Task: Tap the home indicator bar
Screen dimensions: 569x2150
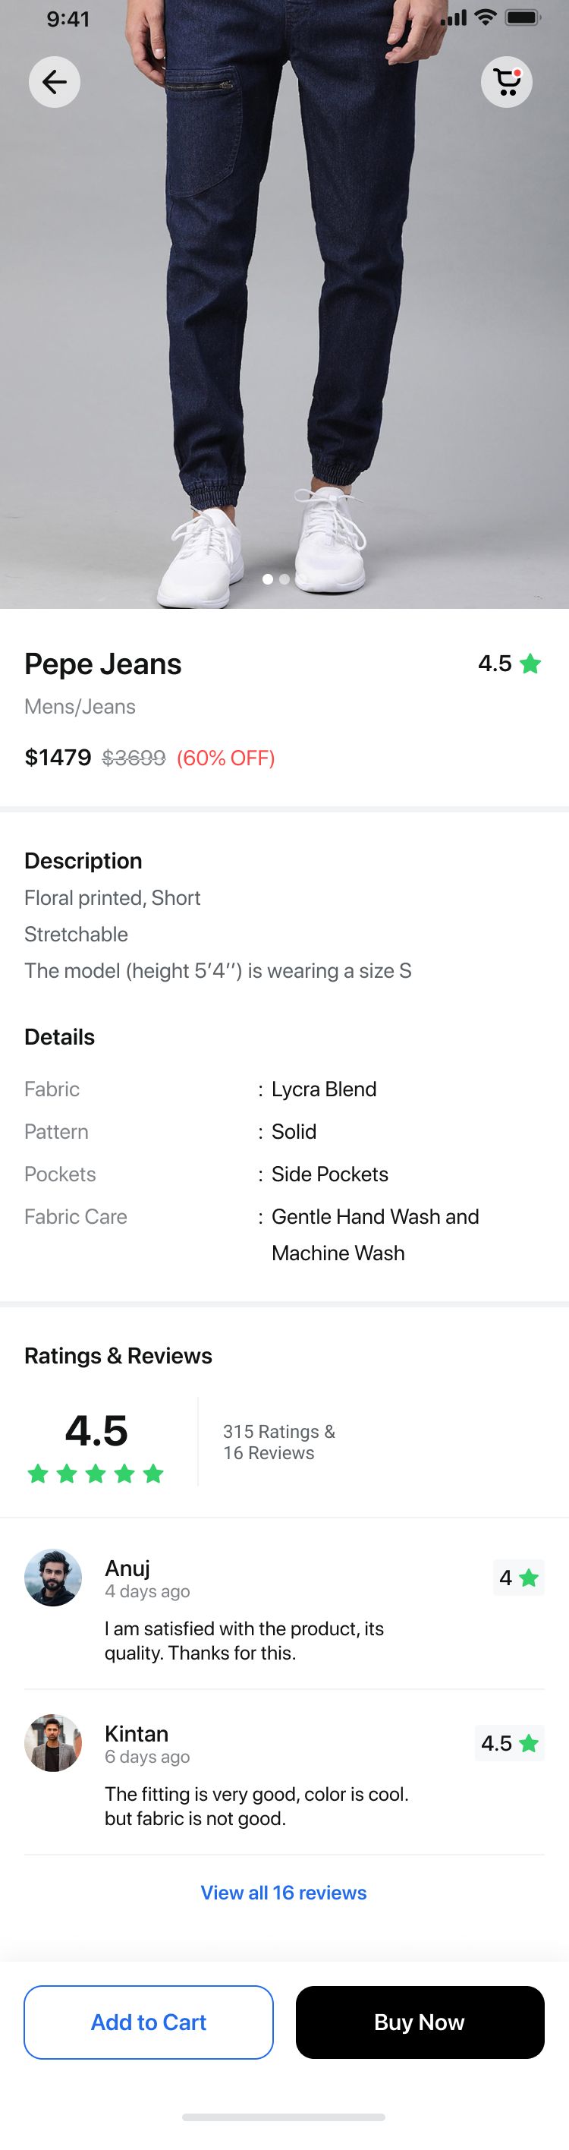Action: [284, 2117]
